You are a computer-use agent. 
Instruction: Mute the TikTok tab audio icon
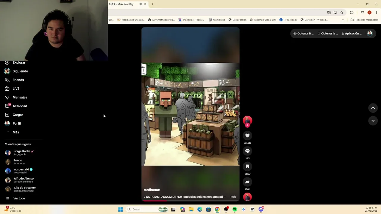click(140, 4)
